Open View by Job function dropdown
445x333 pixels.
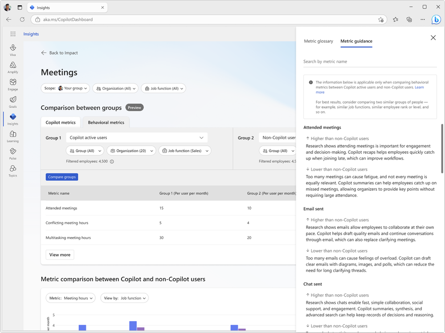[125, 298]
